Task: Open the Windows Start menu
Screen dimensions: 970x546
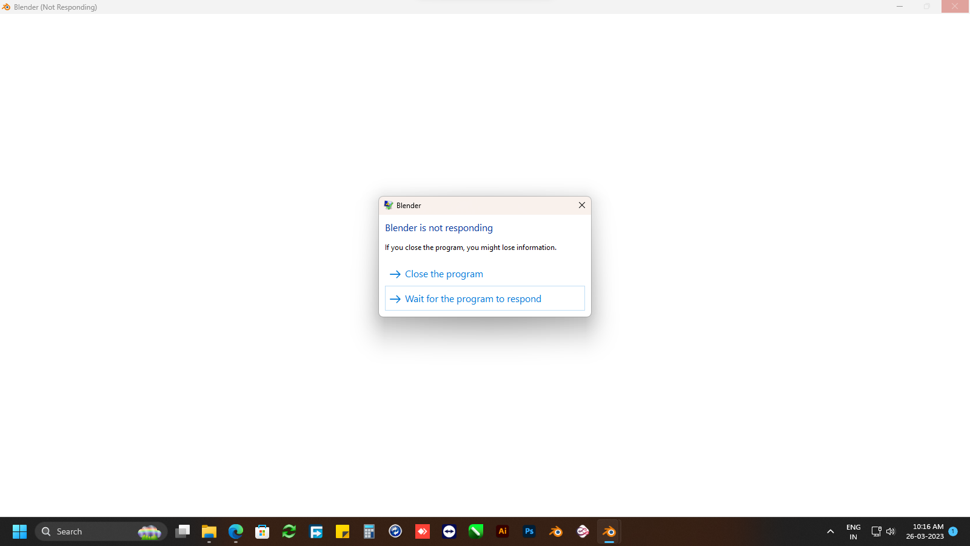Action: tap(19, 531)
